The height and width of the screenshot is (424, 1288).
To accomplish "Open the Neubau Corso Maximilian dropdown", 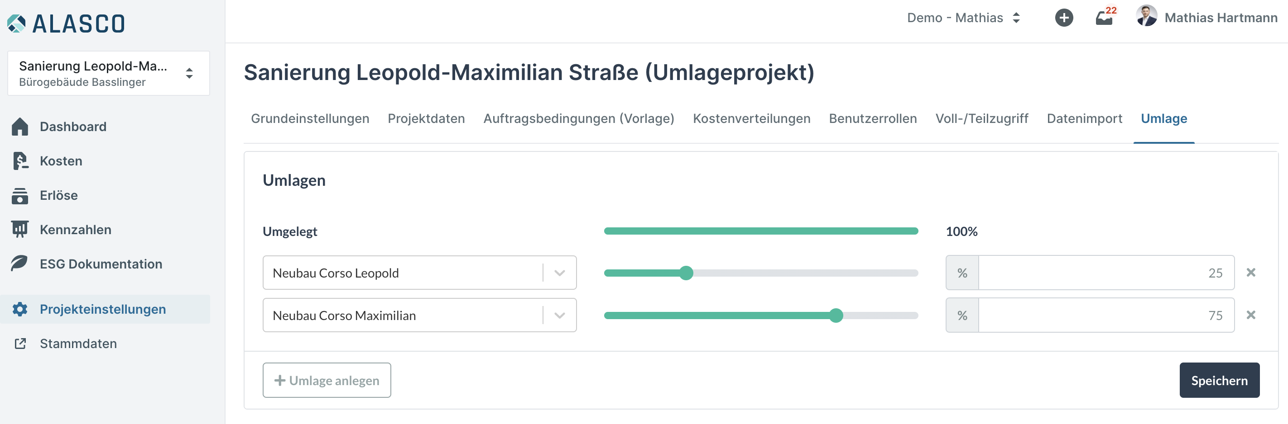I will (559, 315).
